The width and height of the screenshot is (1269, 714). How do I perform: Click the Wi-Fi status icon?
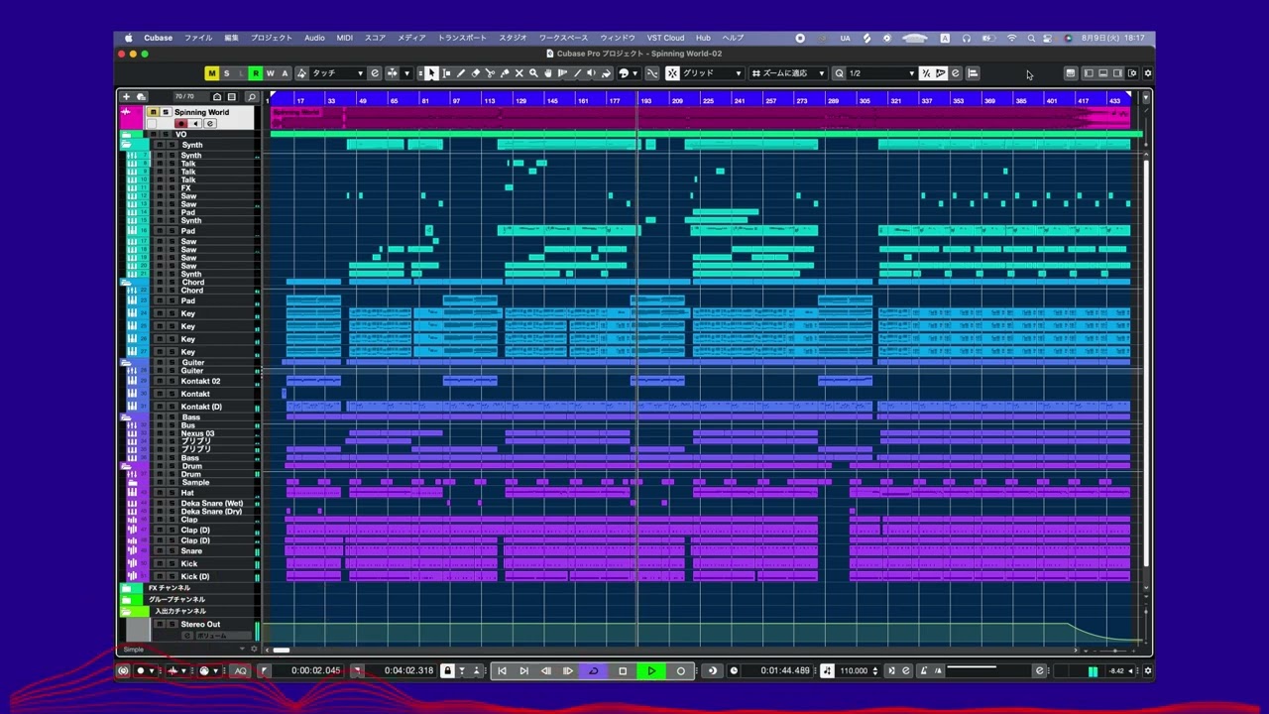click(1012, 38)
